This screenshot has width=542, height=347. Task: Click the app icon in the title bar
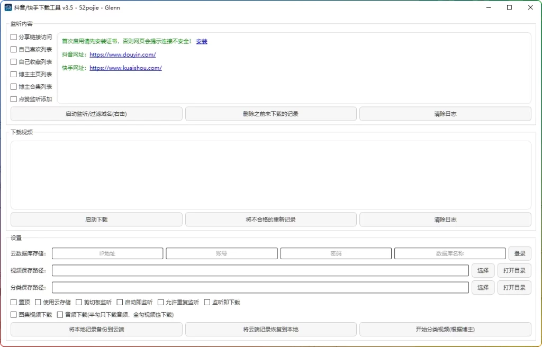9,7
